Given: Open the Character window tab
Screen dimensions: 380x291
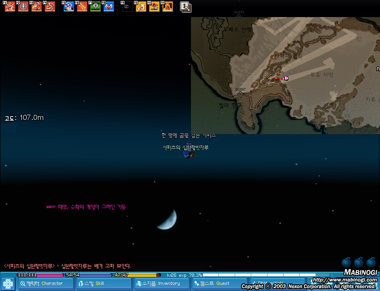Looking at the screenshot, I should point(46,283).
